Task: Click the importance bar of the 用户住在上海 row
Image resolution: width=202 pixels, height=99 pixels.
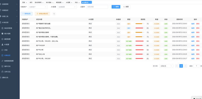Action: tap(140, 54)
